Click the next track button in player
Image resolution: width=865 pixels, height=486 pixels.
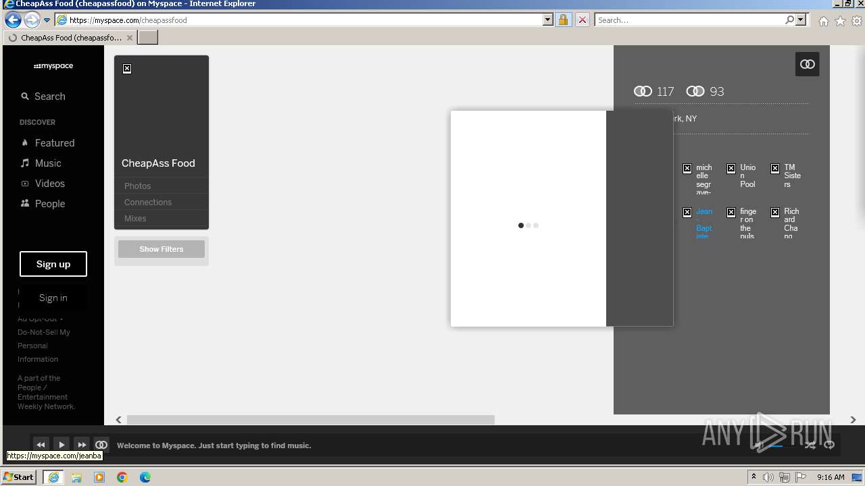tap(81, 445)
